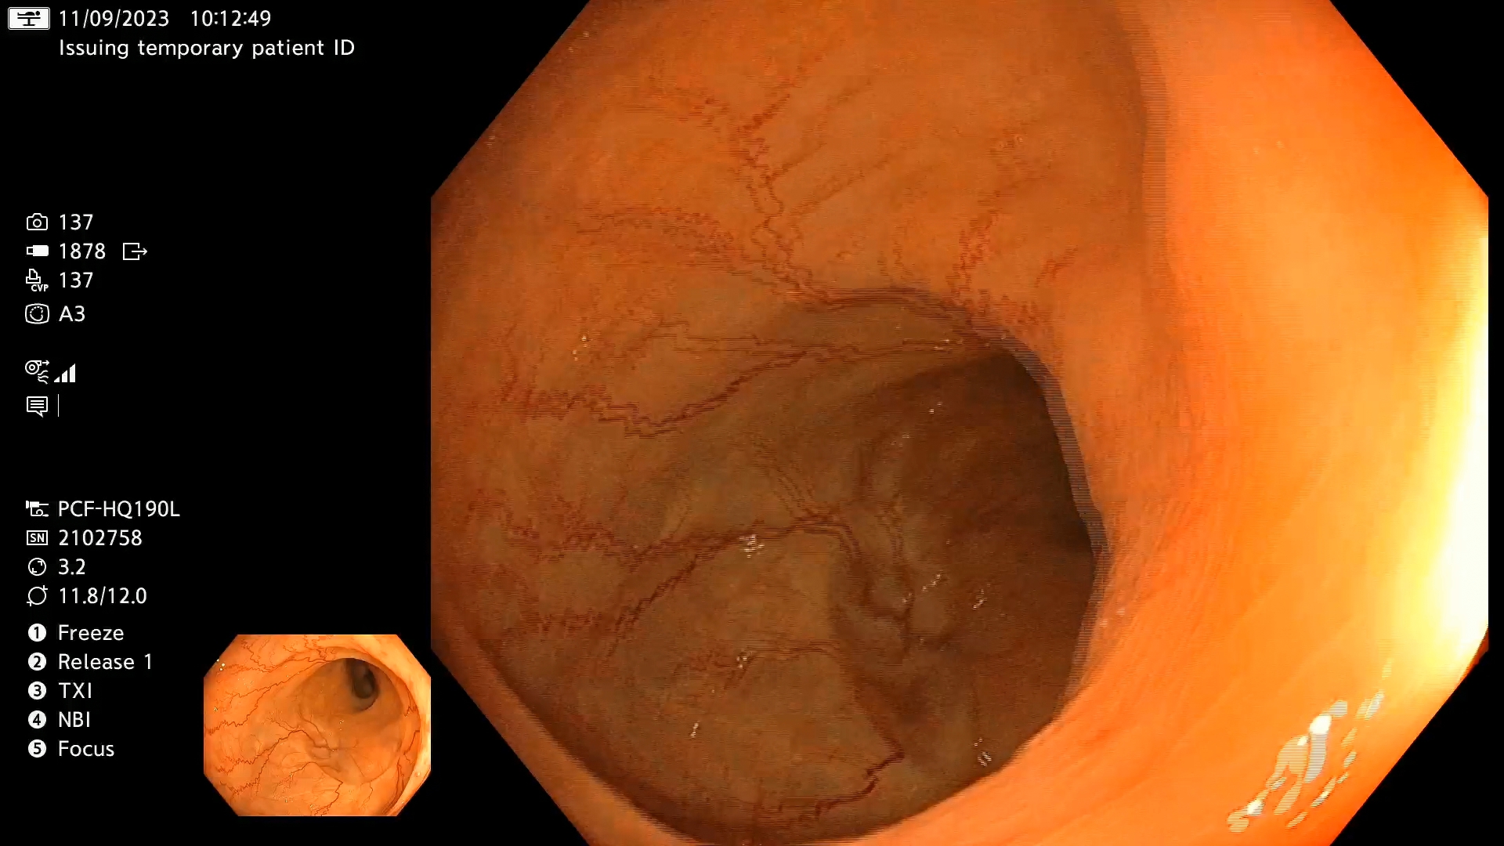Click 'Issuing temporary patient ID' message
Image resolution: width=1504 pixels, height=846 pixels.
click(207, 48)
